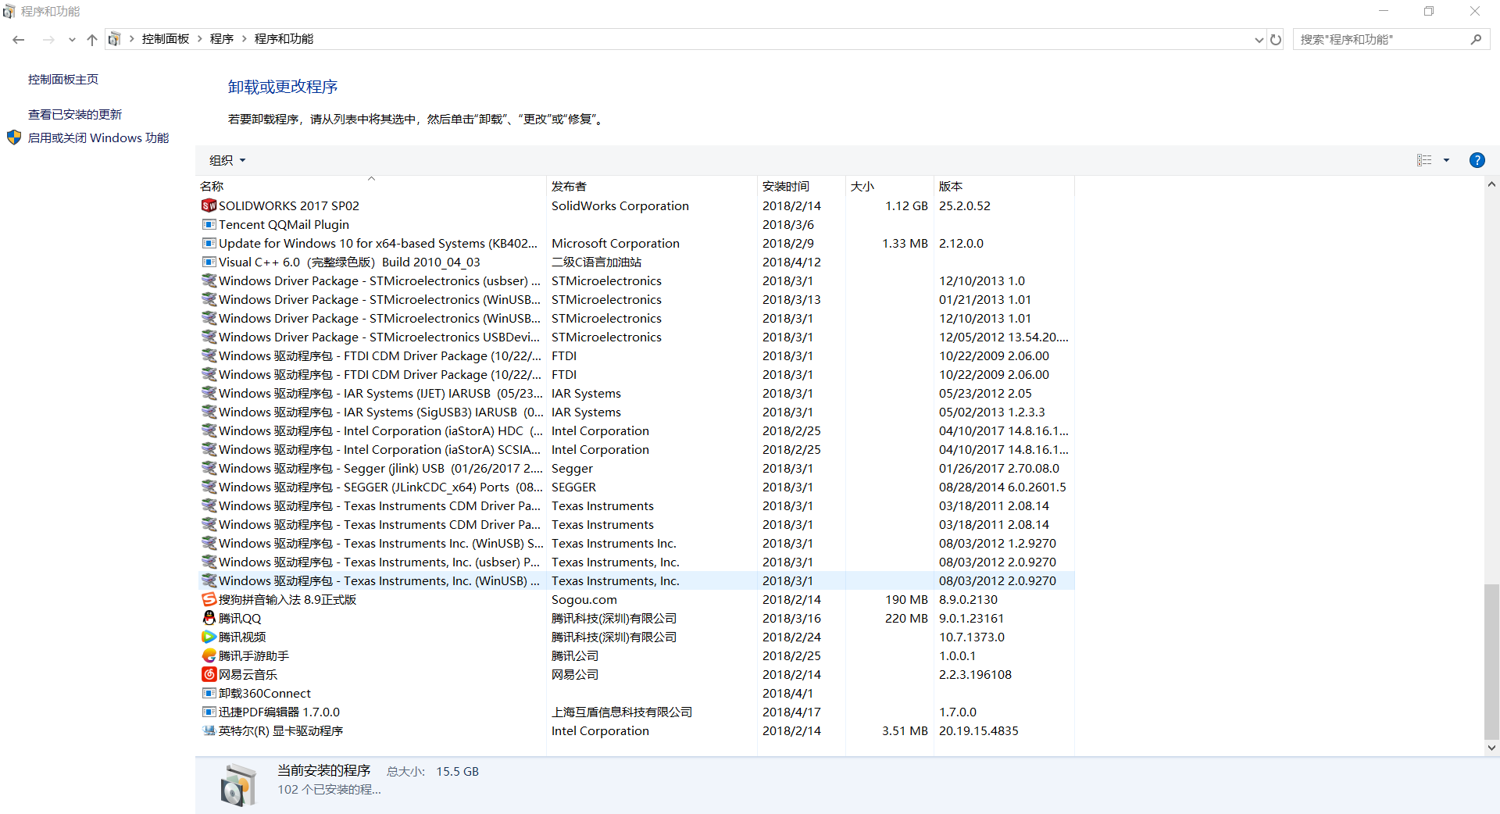The width and height of the screenshot is (1500, 814).
Task: Click the SolidWorks Corporation publisher cell
Action: click(x=620, y=205)
